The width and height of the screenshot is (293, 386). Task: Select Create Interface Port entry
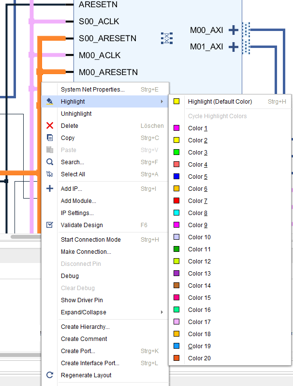(105, 363)
